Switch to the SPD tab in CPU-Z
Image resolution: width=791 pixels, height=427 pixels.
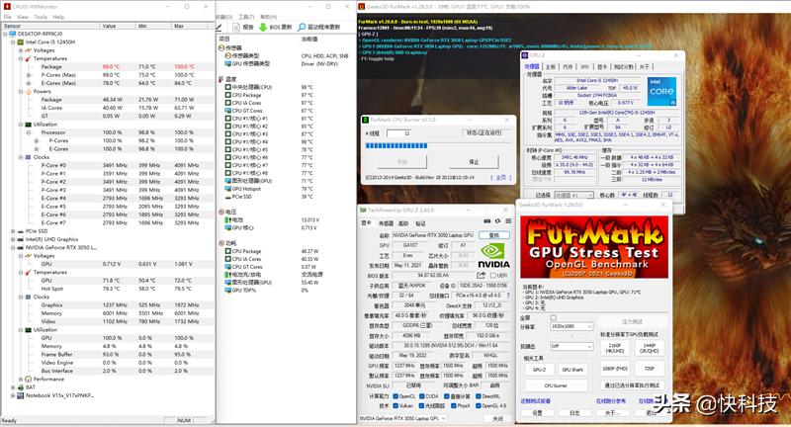click(585, 66)
